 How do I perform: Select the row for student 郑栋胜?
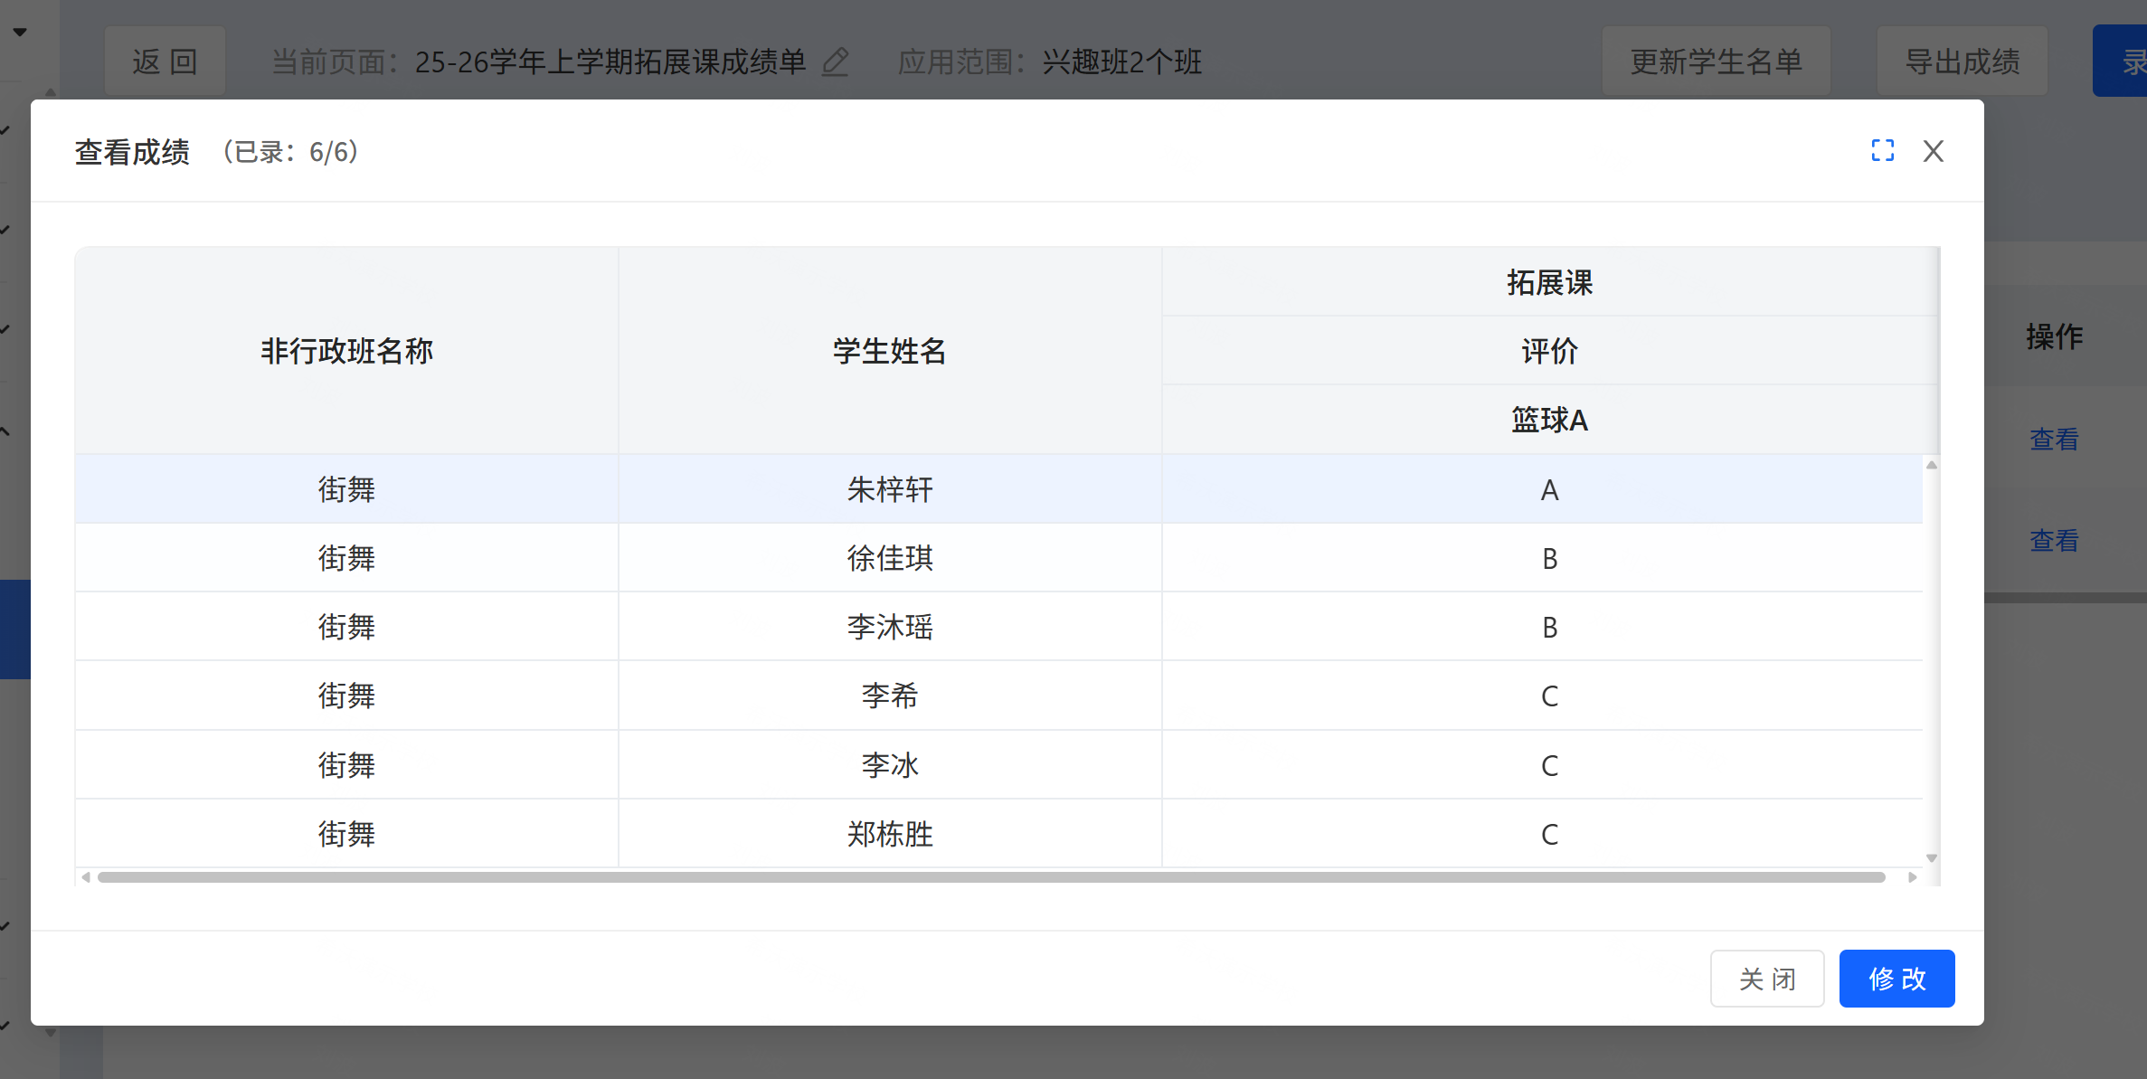pos(889,834)
